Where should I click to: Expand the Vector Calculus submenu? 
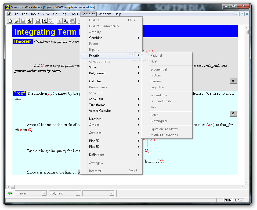[111, 111]
